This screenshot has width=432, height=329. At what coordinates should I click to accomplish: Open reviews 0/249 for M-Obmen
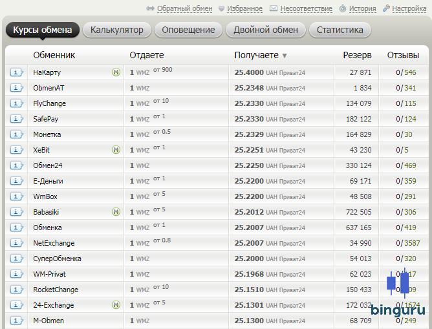tap(406, 321)
